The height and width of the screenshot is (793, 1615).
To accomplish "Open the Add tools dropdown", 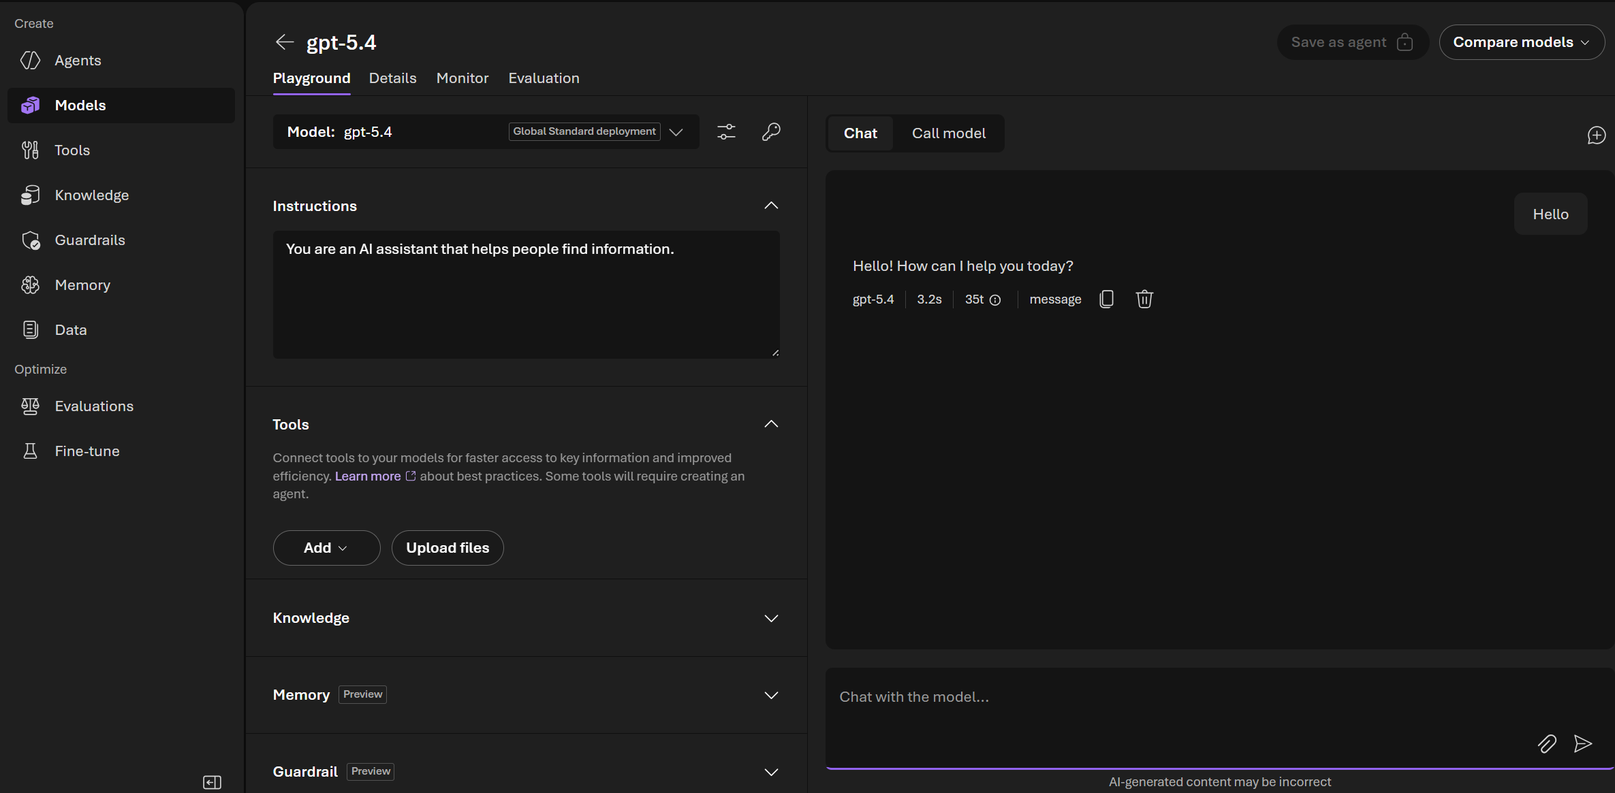I will pos(326,548).
